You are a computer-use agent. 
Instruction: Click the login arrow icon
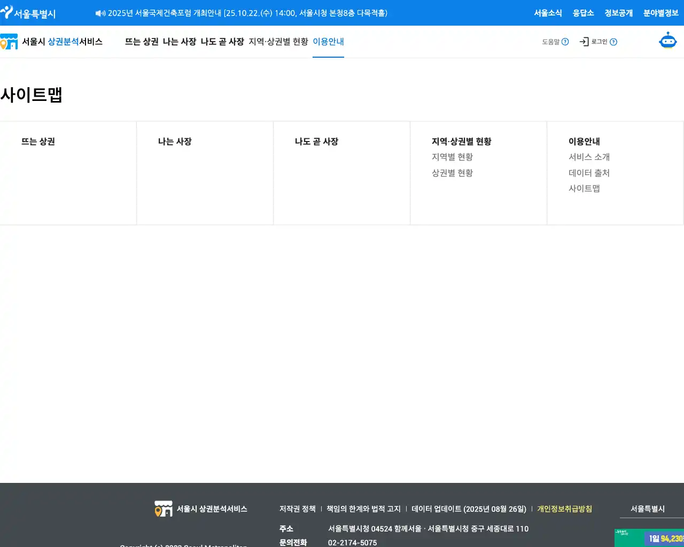click(x=584, y=42)
